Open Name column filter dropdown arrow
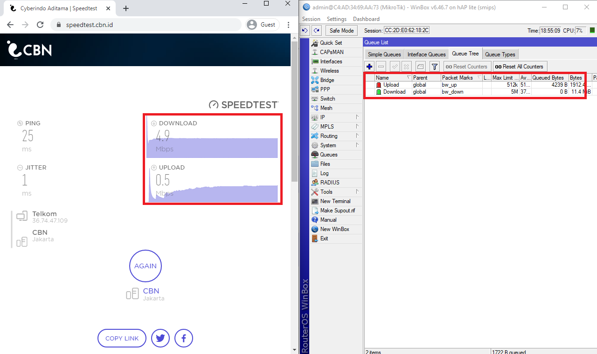This screenshot has width=597, height=354. click(409, 78)
